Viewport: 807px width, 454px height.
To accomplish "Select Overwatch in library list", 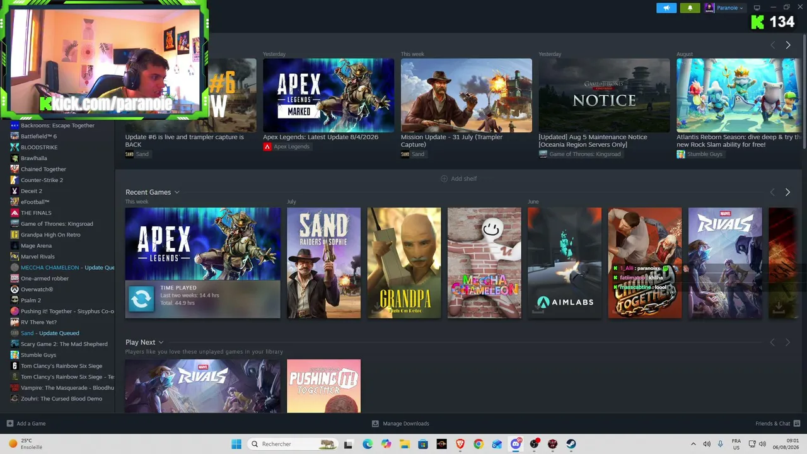I will point(37,289).
